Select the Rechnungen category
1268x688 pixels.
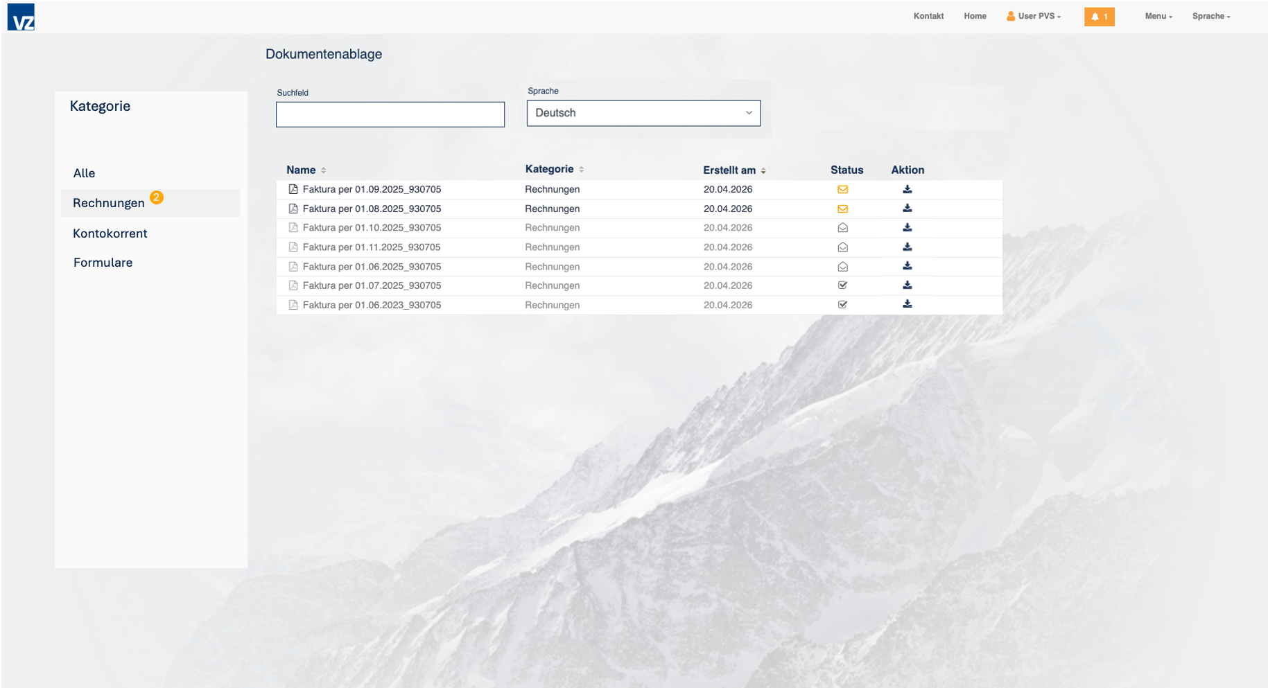click(109, 203)
